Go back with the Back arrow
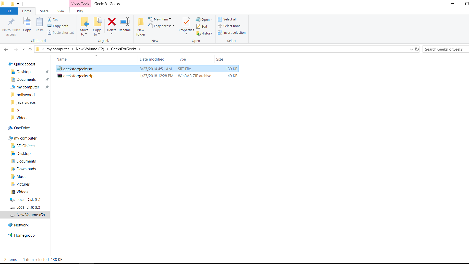Viewport: 469px width, 264px height. [x=6, y=49]
